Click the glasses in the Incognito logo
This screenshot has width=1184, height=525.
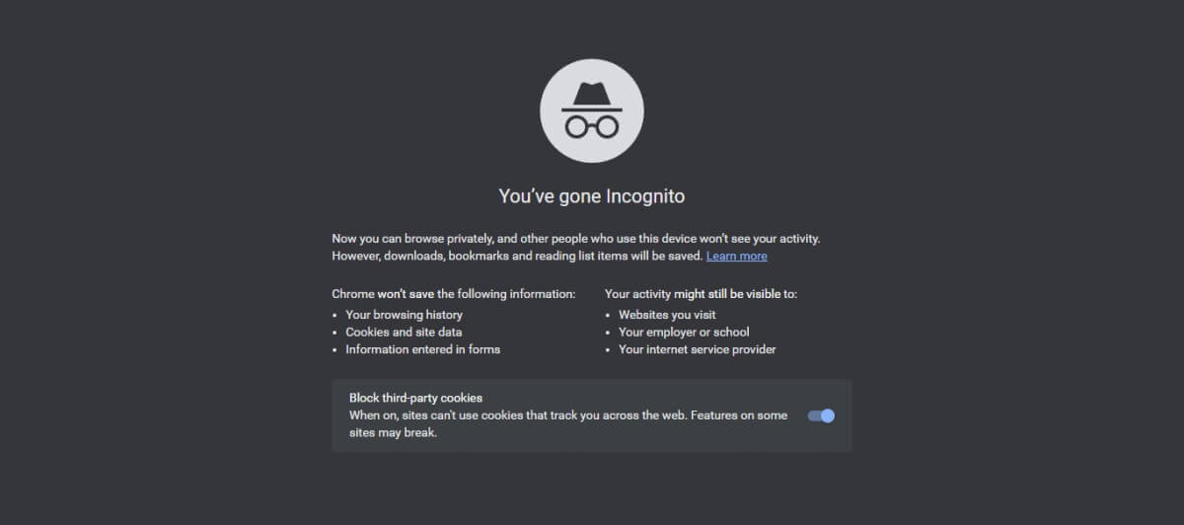point(592,125)
